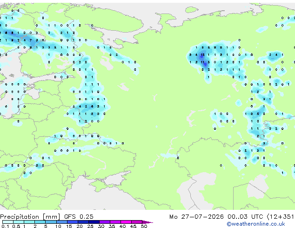Click the "(12+351" forecast offset text
The image size is (295, 228).
tap(281, 217)
